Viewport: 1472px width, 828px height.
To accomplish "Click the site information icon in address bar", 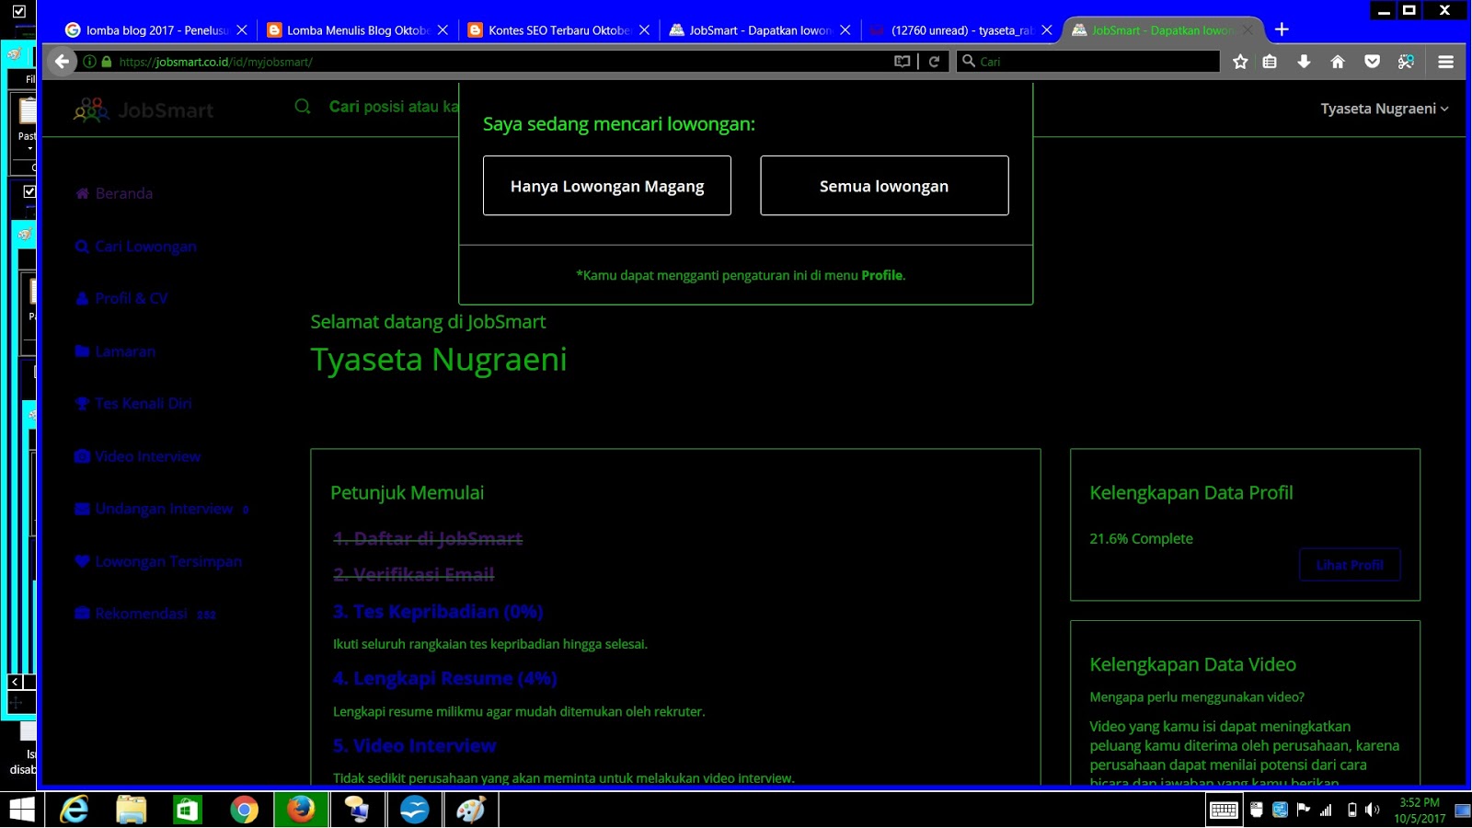I will click(90, 62).
